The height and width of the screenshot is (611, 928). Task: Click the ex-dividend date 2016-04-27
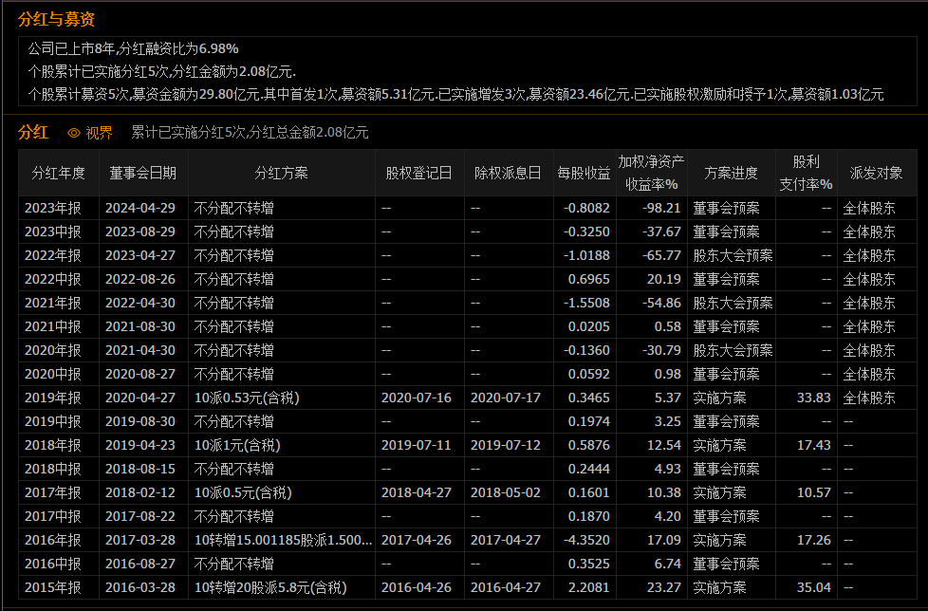pyautogui.click(x=506, y=587)
